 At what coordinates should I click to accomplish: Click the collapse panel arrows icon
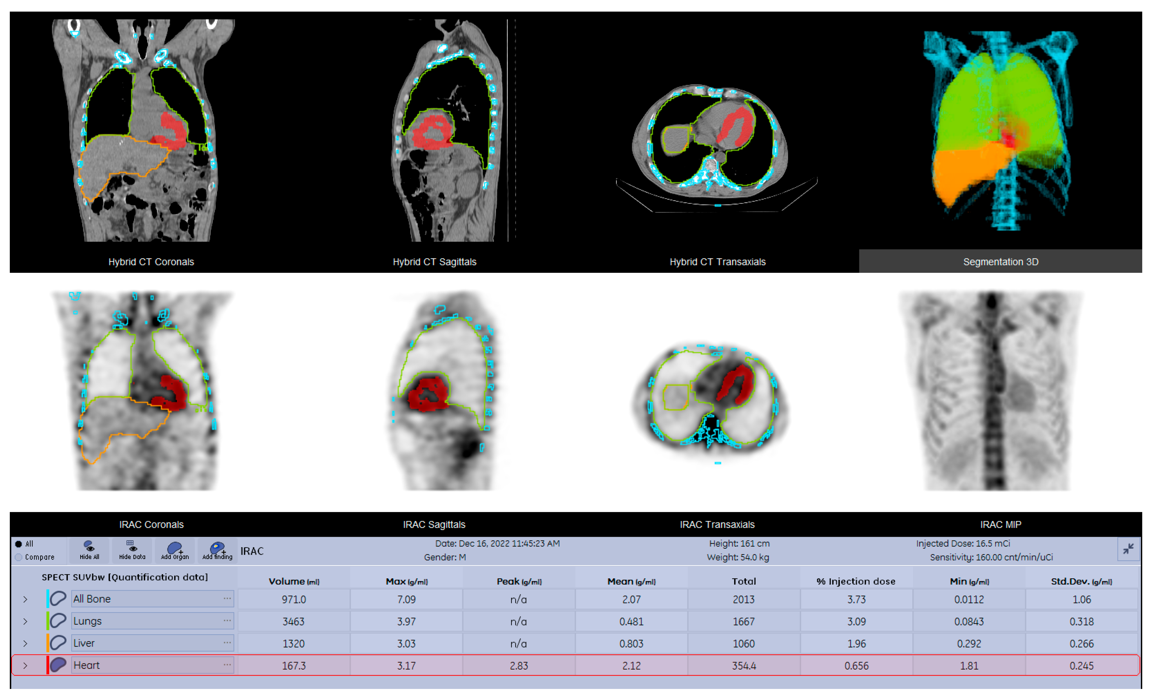click(x=1128, y=549)
